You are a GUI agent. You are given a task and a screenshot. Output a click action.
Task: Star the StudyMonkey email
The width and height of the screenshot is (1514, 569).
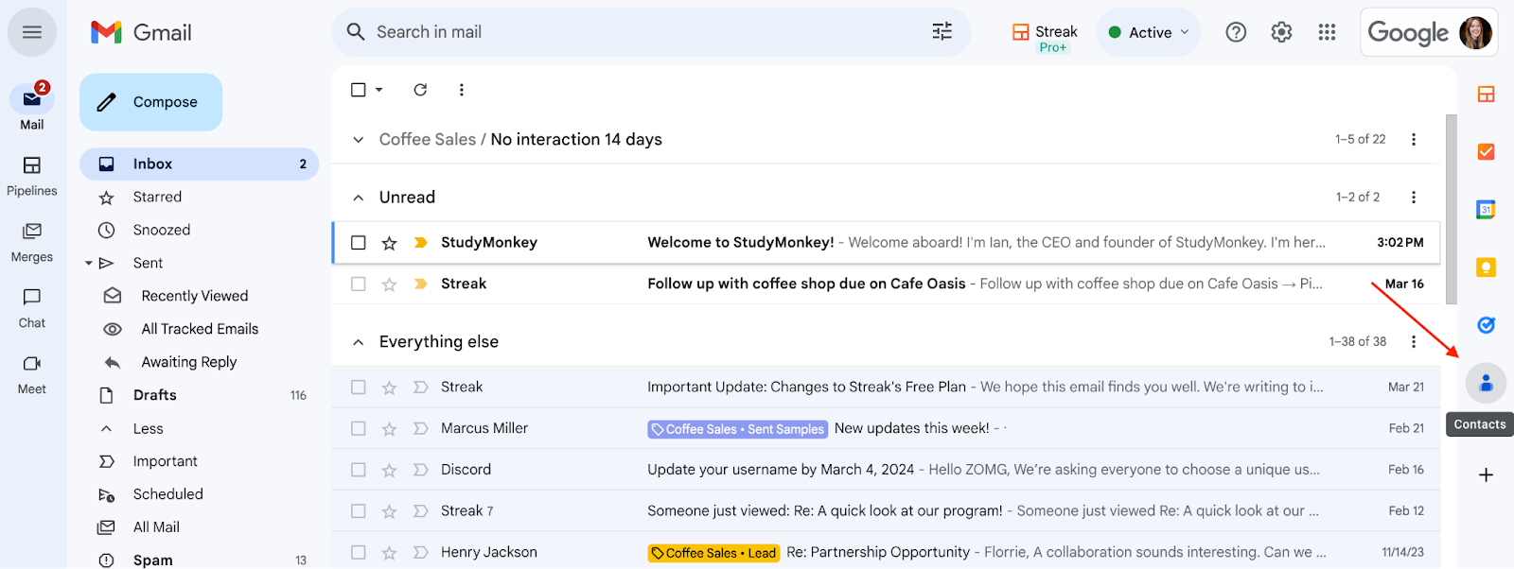click(x=389, y=243)
